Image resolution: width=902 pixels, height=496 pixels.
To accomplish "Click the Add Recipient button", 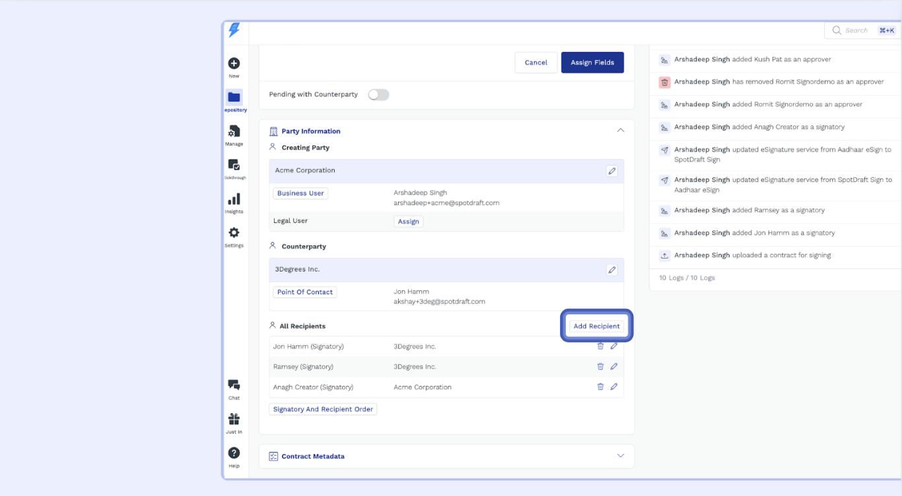I will pos(596,326).
